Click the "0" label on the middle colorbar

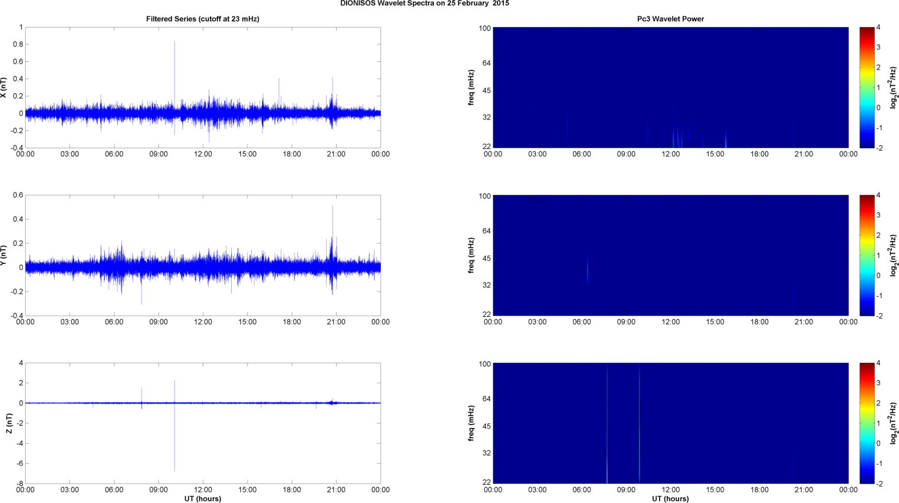point(878,276)
